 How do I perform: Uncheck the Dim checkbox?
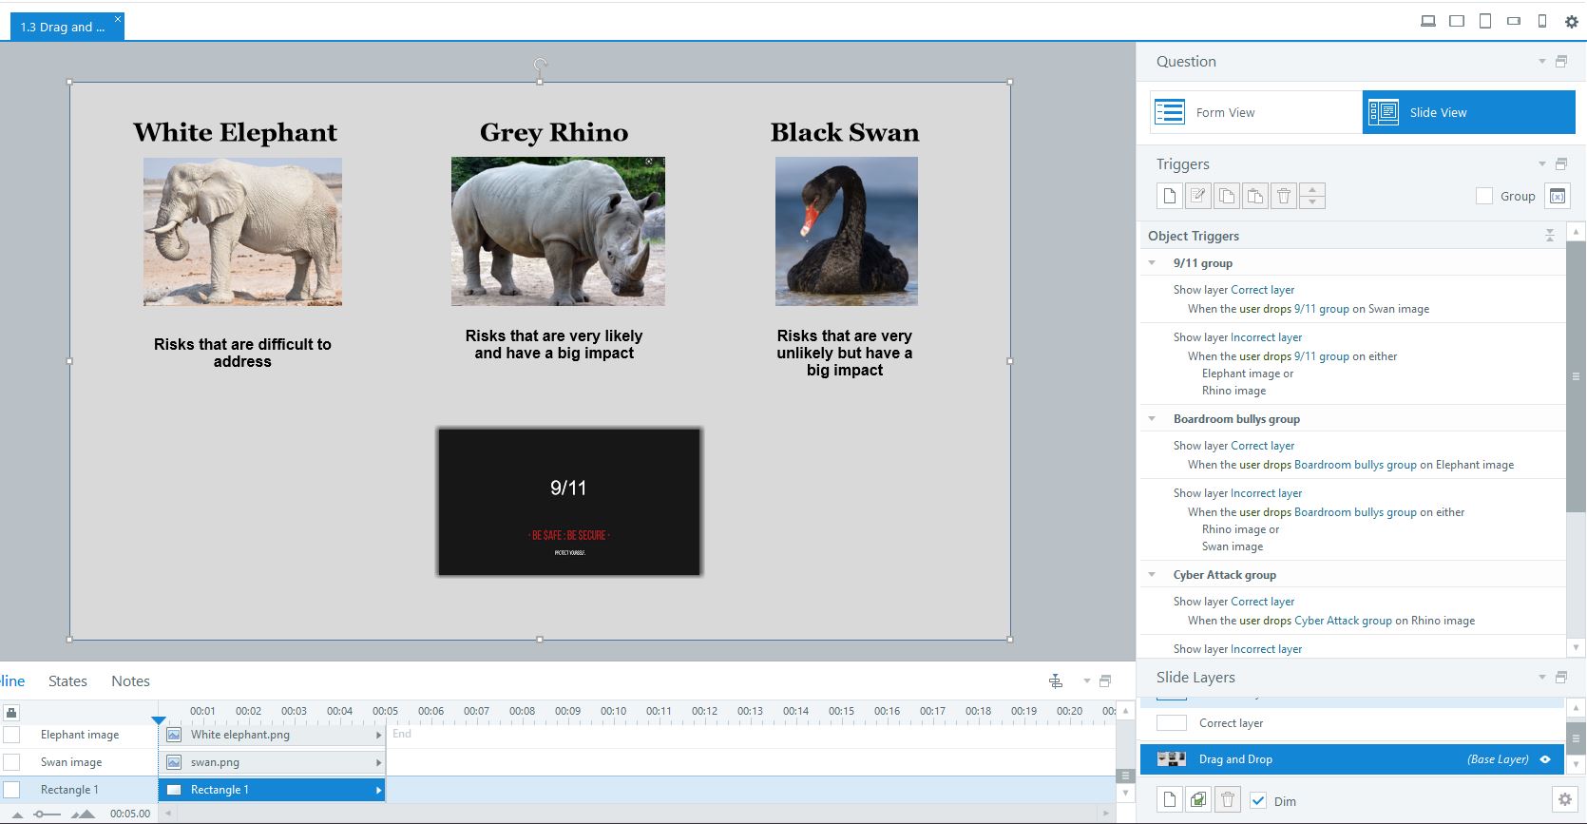pyautogui.click(x=1258, y=800)
